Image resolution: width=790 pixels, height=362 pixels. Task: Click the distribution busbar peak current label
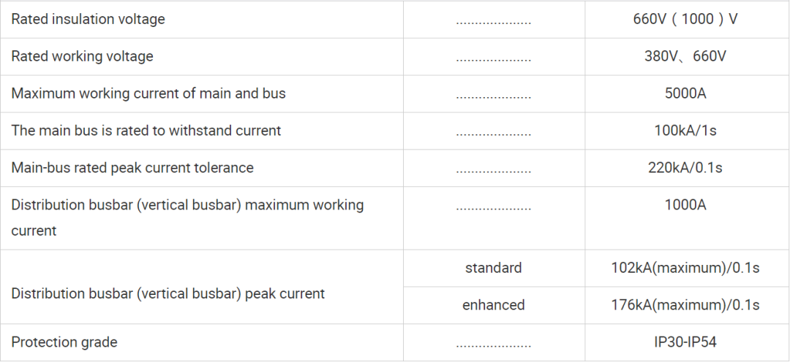(168, 293)
